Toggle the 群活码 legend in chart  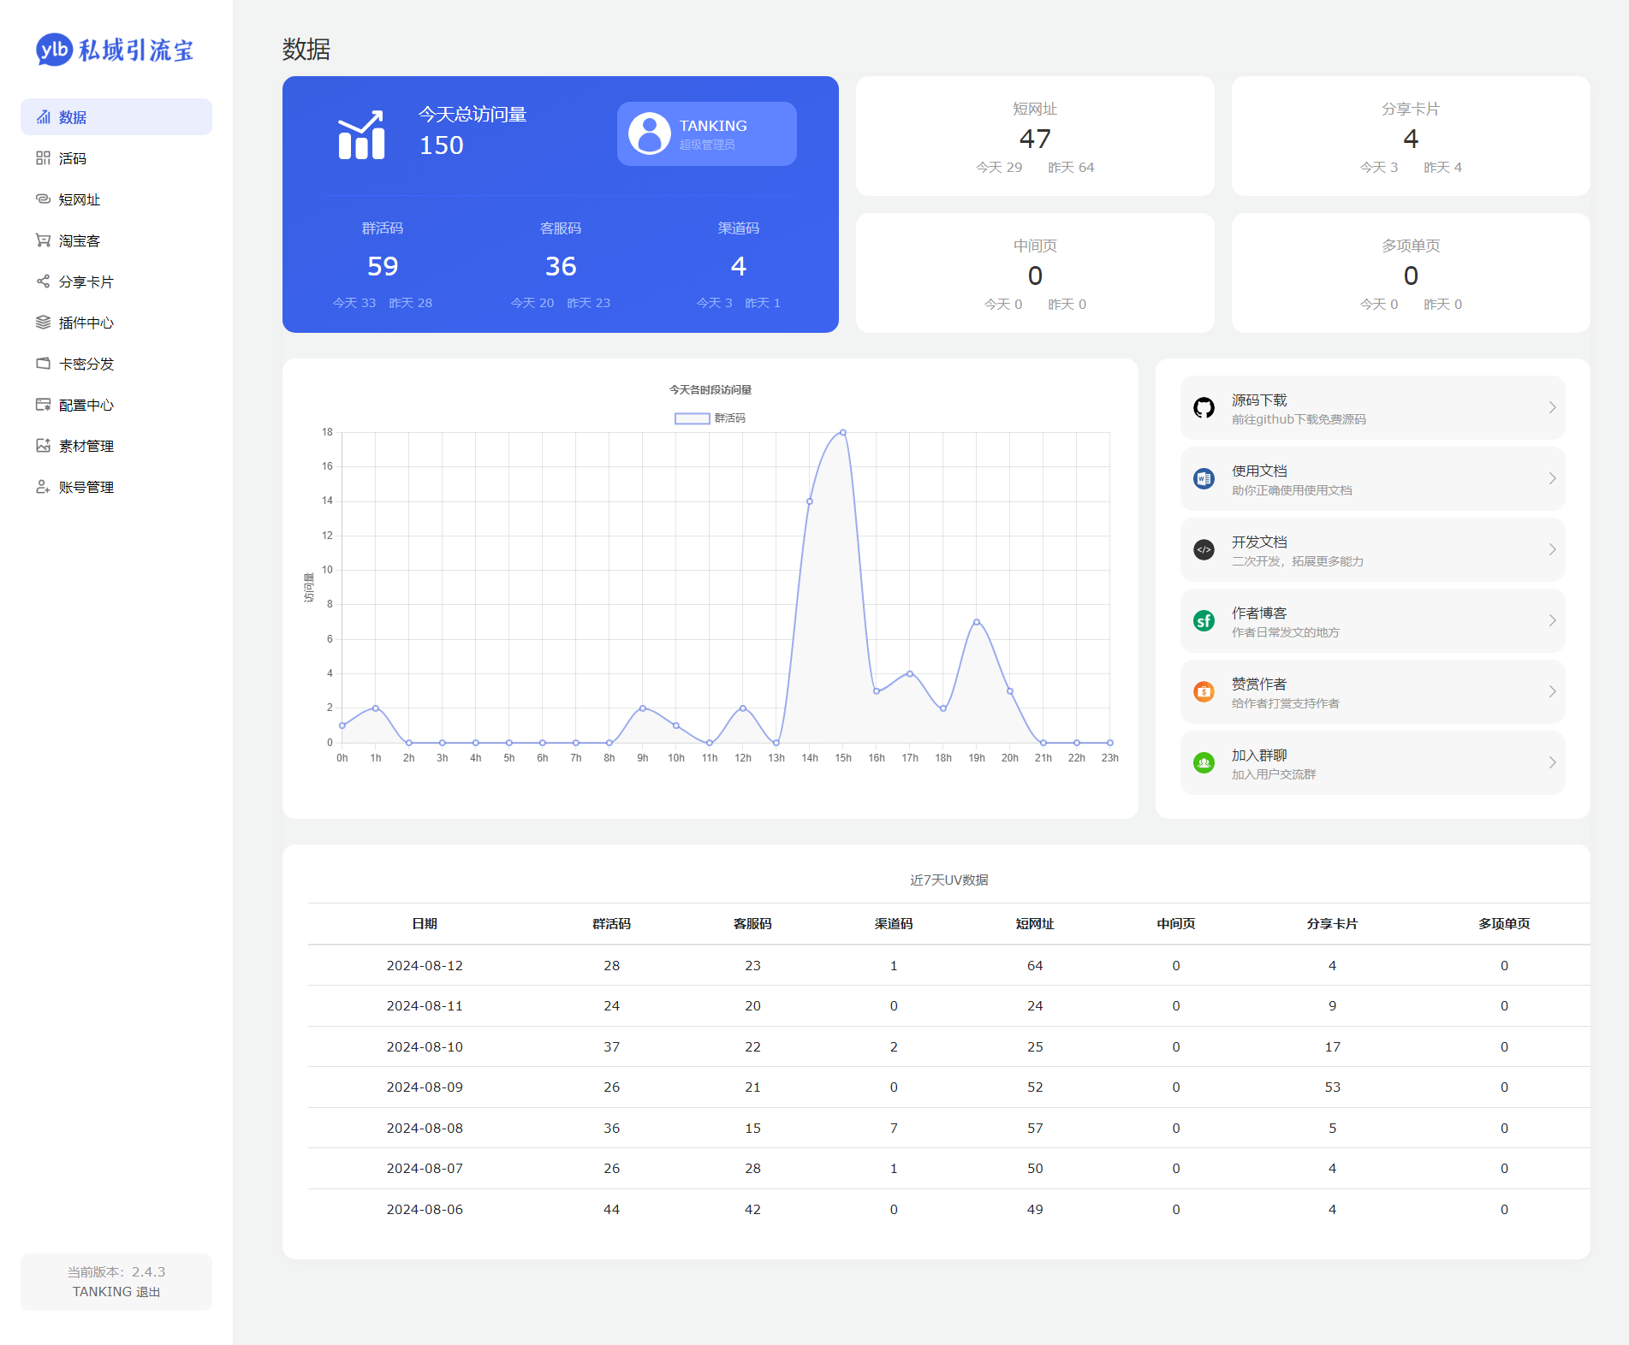click(x=692, y=418)
